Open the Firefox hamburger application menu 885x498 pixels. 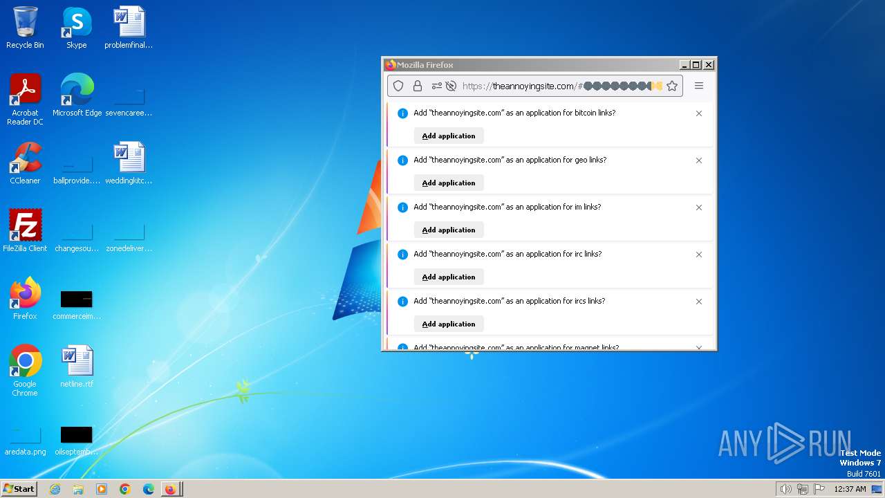pyautogui.click(x=699, y=86)
